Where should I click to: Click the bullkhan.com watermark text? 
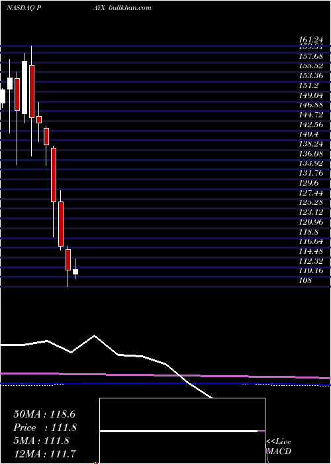(x=130, y=8)
